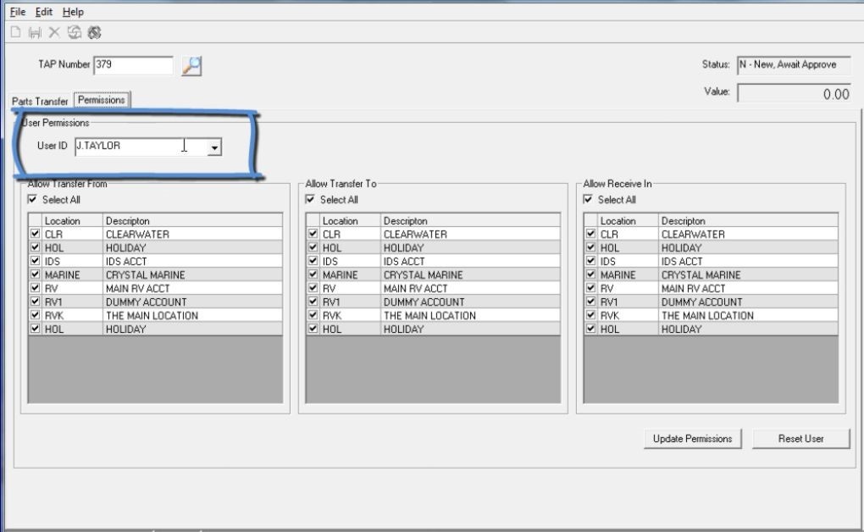Uncheck MARINE in Allow Receive In
The width and height of the screenshot is (864, 532).
coord(590,274)
